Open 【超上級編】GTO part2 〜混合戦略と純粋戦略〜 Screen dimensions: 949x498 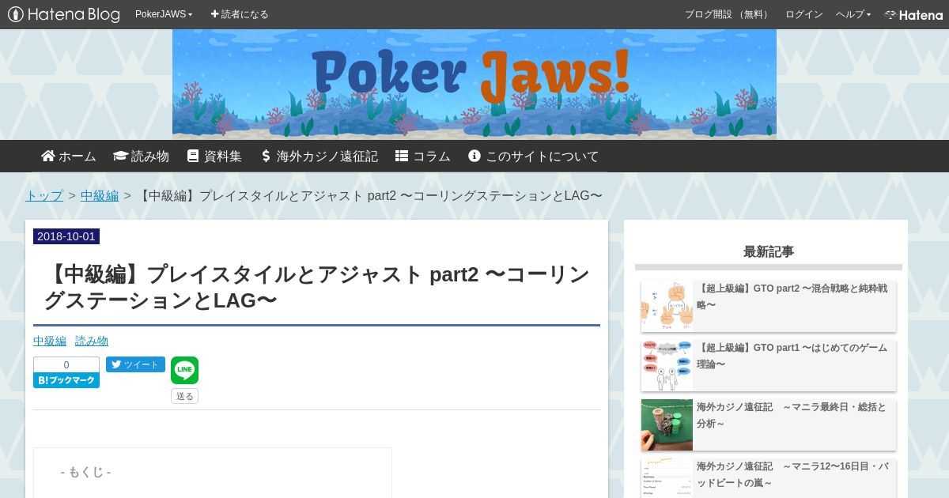pos(792,296)
